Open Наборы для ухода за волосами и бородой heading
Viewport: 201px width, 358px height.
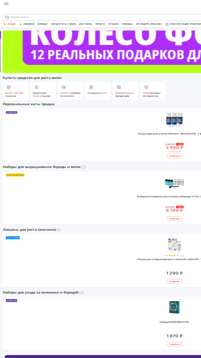(x=41, y=293)
